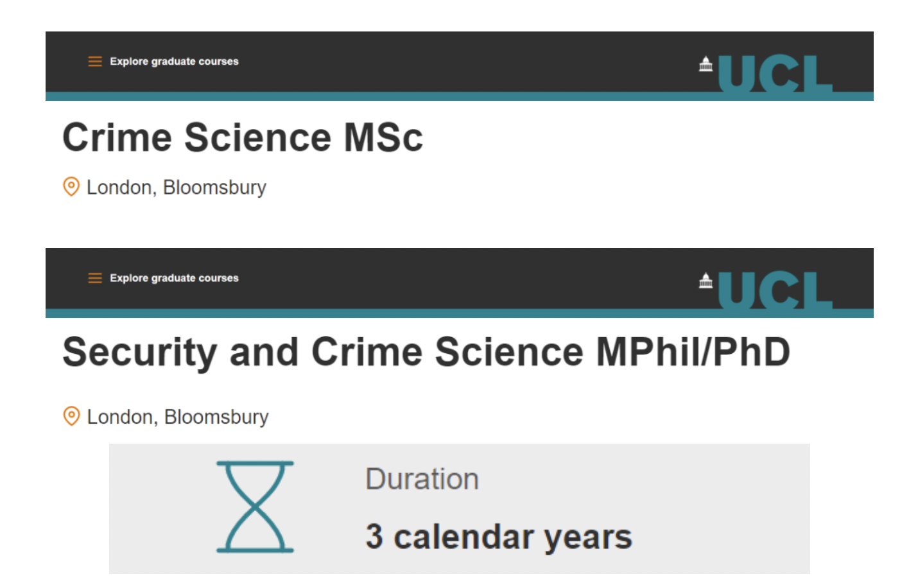Select the Crime Science MSc title
Image resolution: width=918 pixels, height=583 pixels.
coord(243,137)
